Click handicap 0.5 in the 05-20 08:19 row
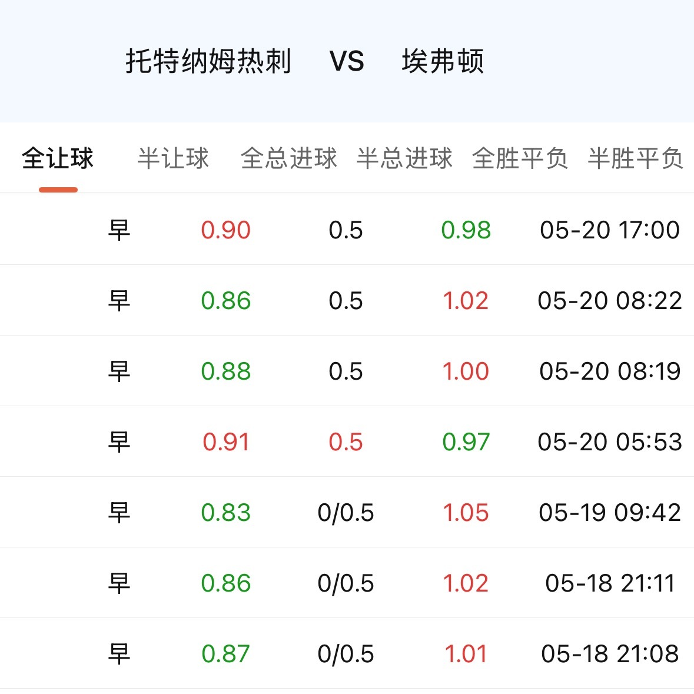This screenshot has width=694, height=694. tap(346, 371)
